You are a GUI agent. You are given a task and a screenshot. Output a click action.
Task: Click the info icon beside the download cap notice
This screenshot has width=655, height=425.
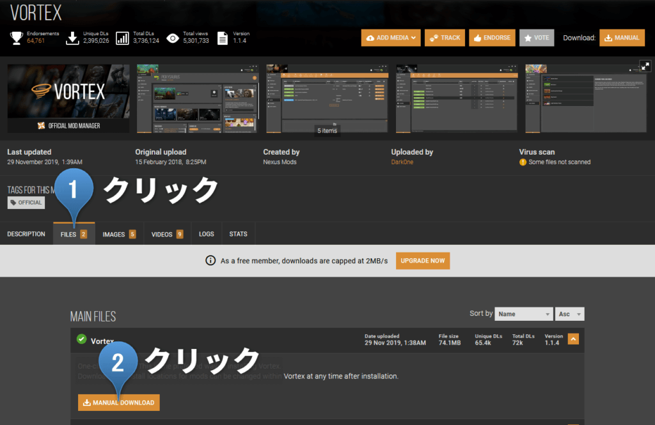click(x=210, y=260)
